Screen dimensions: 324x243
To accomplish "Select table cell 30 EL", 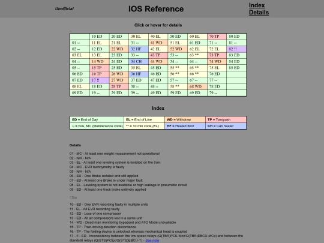I will [x=139, y=37].
